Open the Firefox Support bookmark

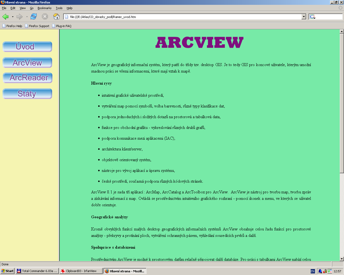[37, 26]
